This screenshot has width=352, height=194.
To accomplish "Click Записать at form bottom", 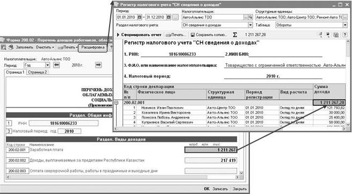I will click(x=220, y=189).
